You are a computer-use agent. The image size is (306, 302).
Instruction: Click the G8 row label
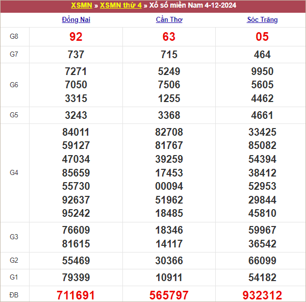(14, 37)
